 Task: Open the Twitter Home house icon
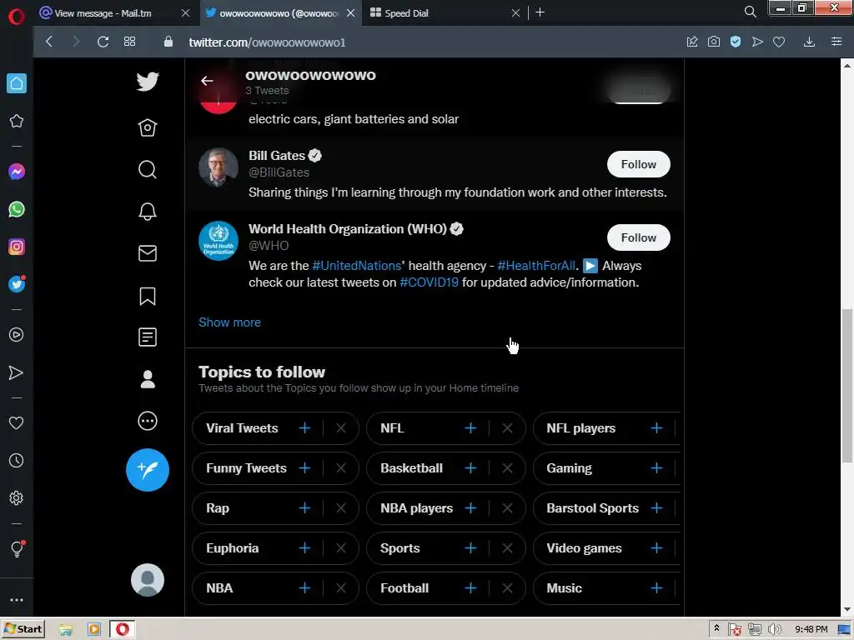148,127
